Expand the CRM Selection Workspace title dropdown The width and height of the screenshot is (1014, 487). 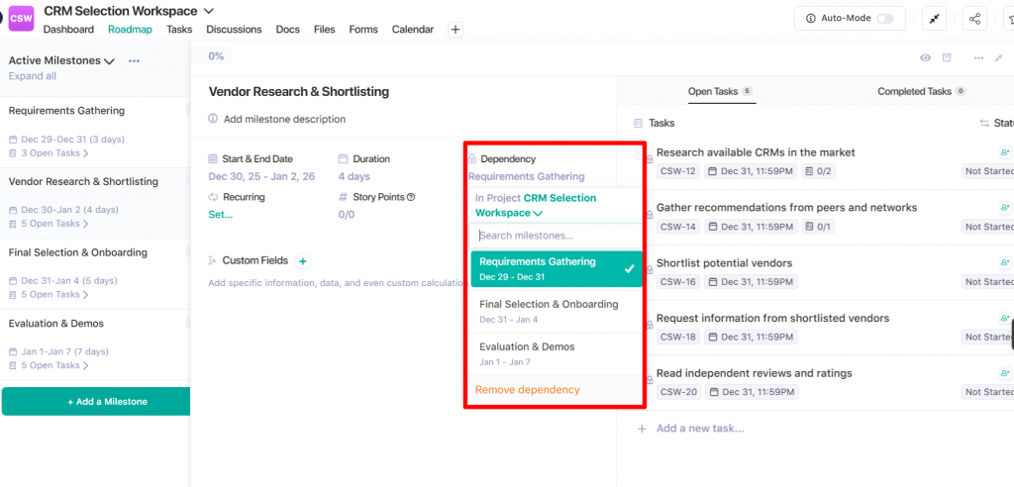coord(208,11)
